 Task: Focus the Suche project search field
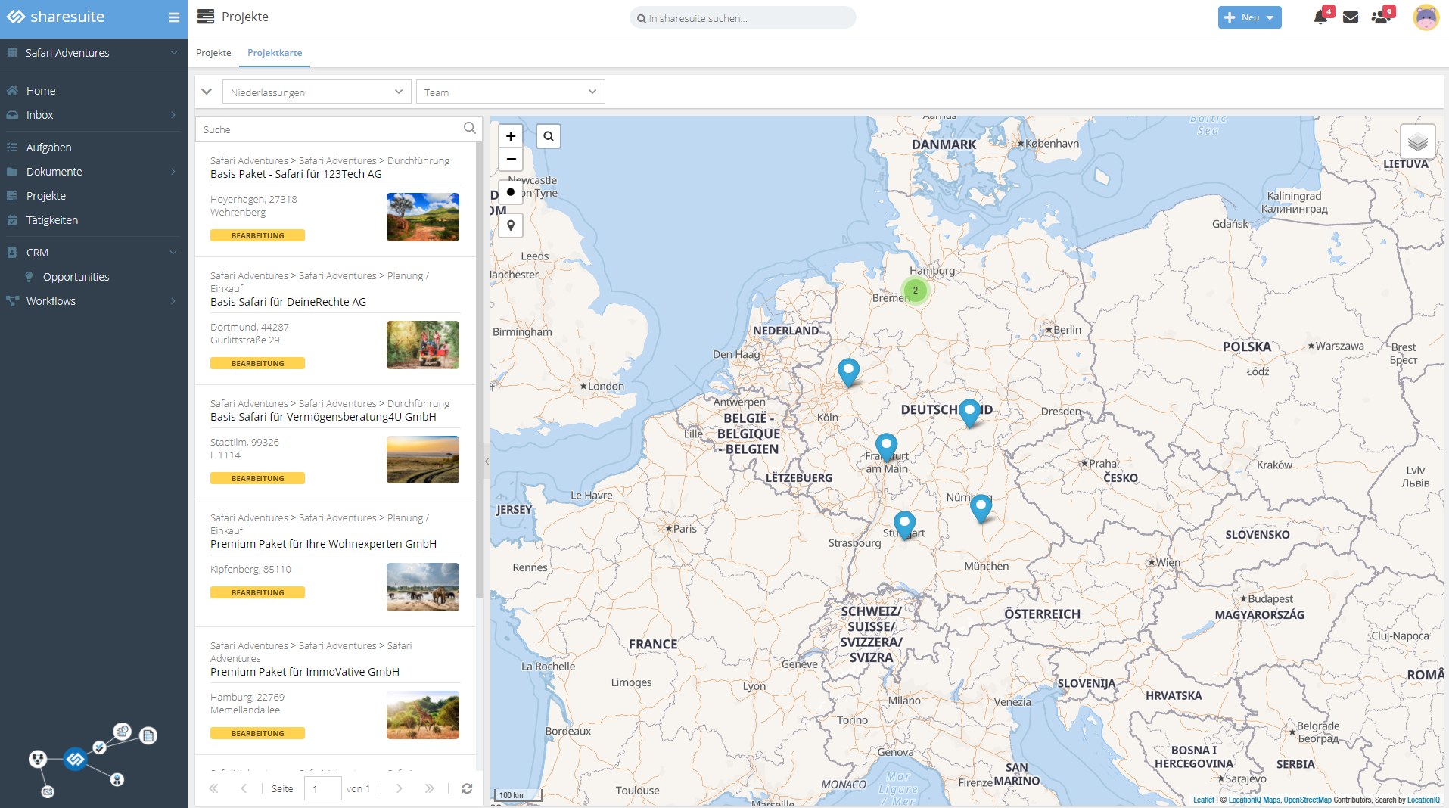330,129
